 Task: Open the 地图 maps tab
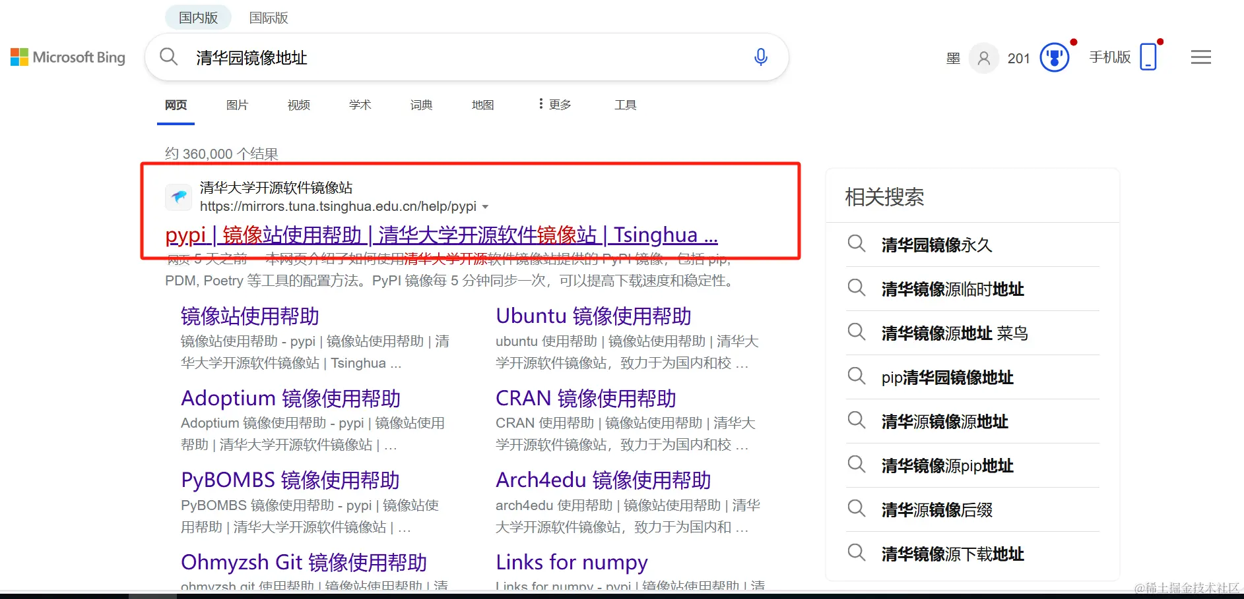(x=482, y=105)
